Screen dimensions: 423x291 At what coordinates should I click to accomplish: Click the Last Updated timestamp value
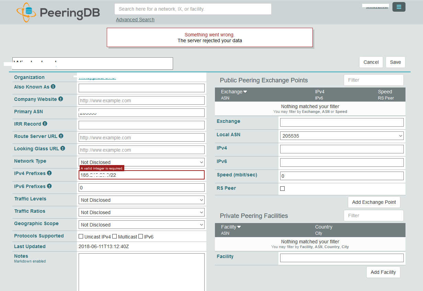[104, 246]
